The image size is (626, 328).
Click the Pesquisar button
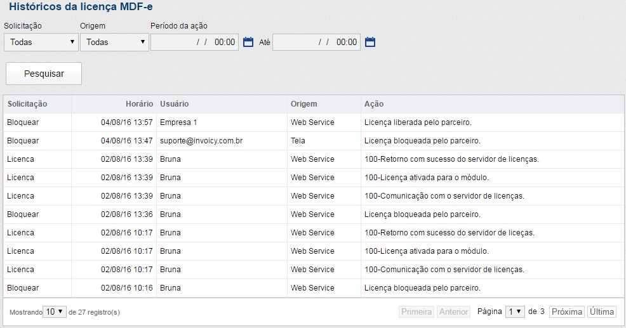point(44,74)
